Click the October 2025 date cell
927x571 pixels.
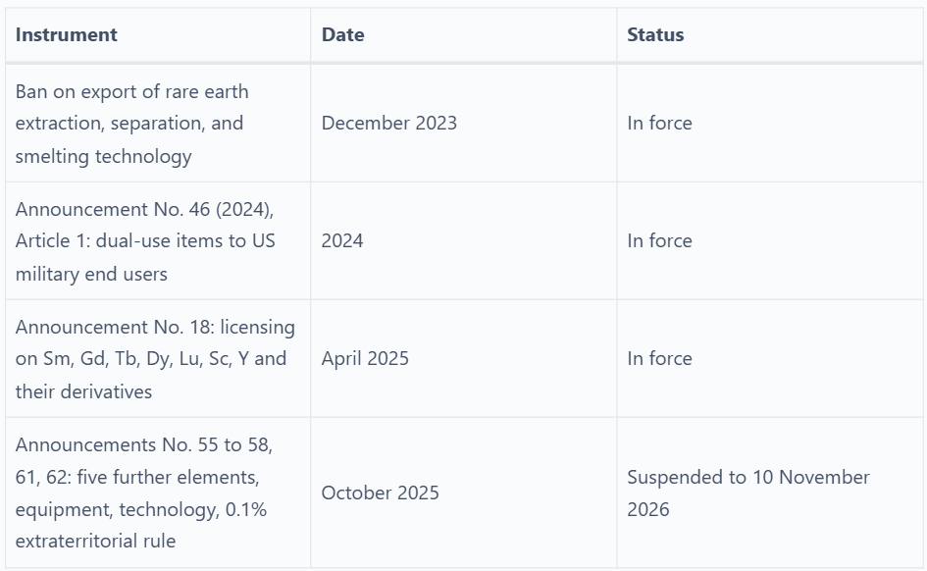[463, 493]
